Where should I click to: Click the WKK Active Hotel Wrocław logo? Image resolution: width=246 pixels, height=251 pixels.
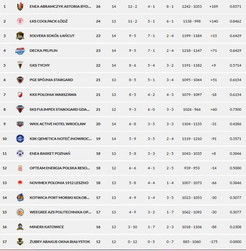coord(20,124)
